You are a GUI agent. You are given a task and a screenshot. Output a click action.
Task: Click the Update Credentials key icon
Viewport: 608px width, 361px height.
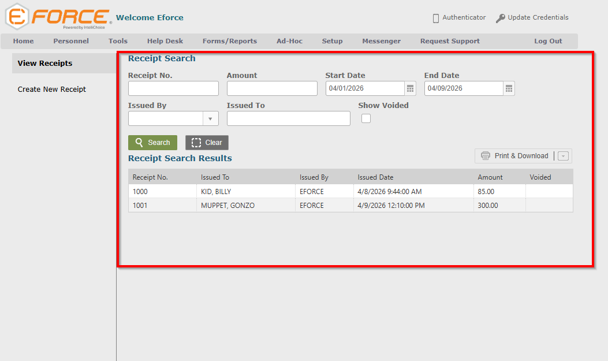point(500,18)
